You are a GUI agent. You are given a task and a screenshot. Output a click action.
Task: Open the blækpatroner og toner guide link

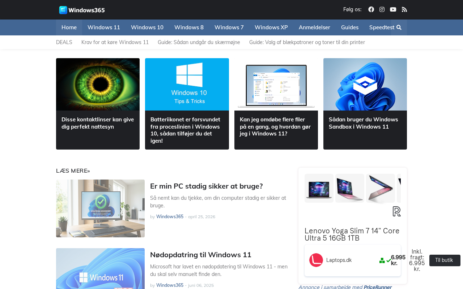[x=307, y=42]
